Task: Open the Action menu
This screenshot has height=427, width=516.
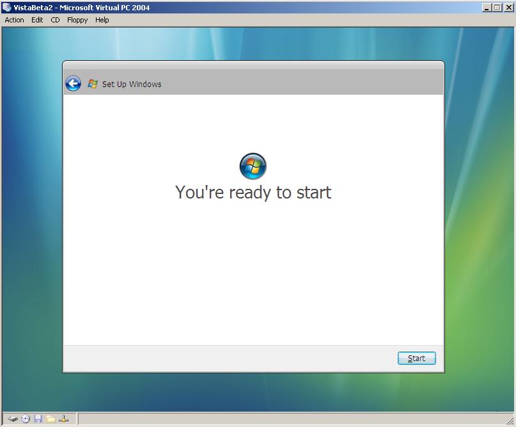Action: coord(14,20)
